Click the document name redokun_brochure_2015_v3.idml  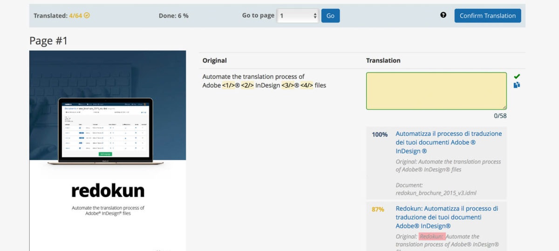[x=436, y=193]
